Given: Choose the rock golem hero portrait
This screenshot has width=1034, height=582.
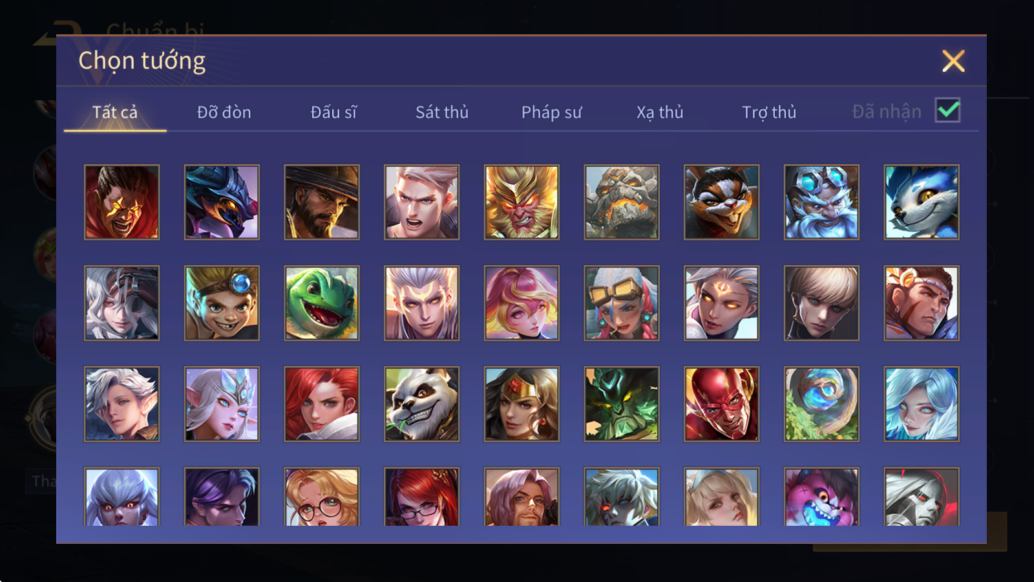Looking at the screenshot, I should tap(622, 202).
